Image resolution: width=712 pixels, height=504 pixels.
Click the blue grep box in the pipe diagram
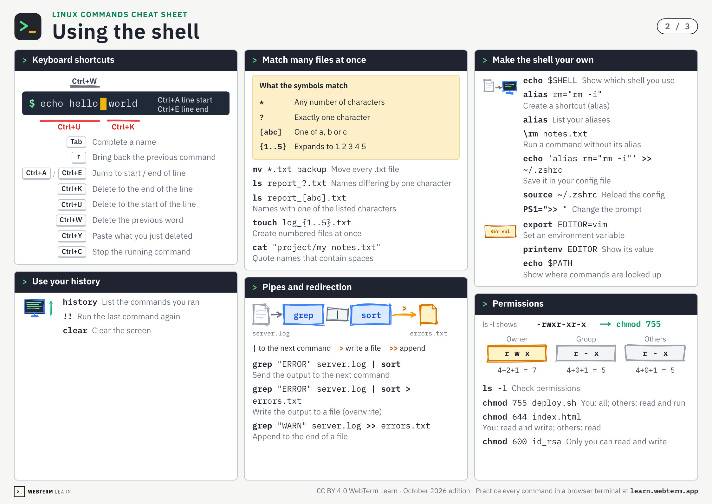(x=303, y=315)
